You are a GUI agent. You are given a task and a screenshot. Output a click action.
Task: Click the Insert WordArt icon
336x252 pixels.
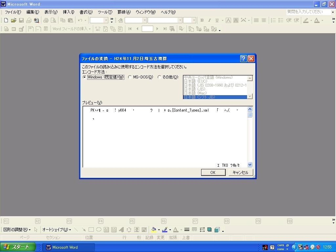tap(121, 230)
